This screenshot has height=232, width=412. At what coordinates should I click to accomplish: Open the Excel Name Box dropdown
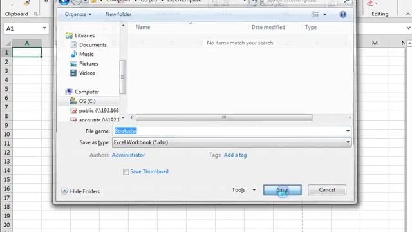point(44,28)
